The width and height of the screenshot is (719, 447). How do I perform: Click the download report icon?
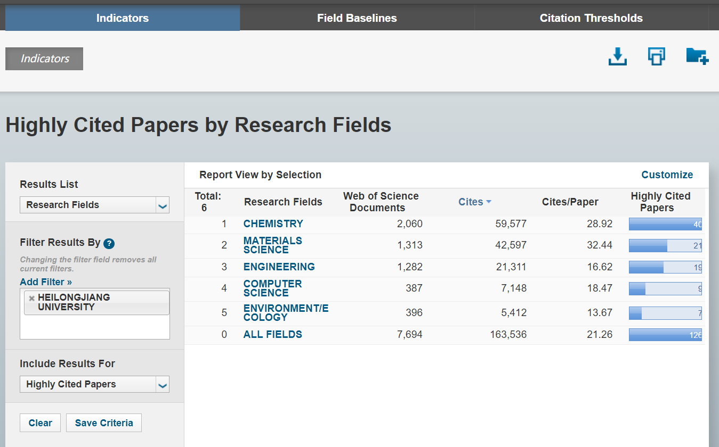click(x=618, y=56)
